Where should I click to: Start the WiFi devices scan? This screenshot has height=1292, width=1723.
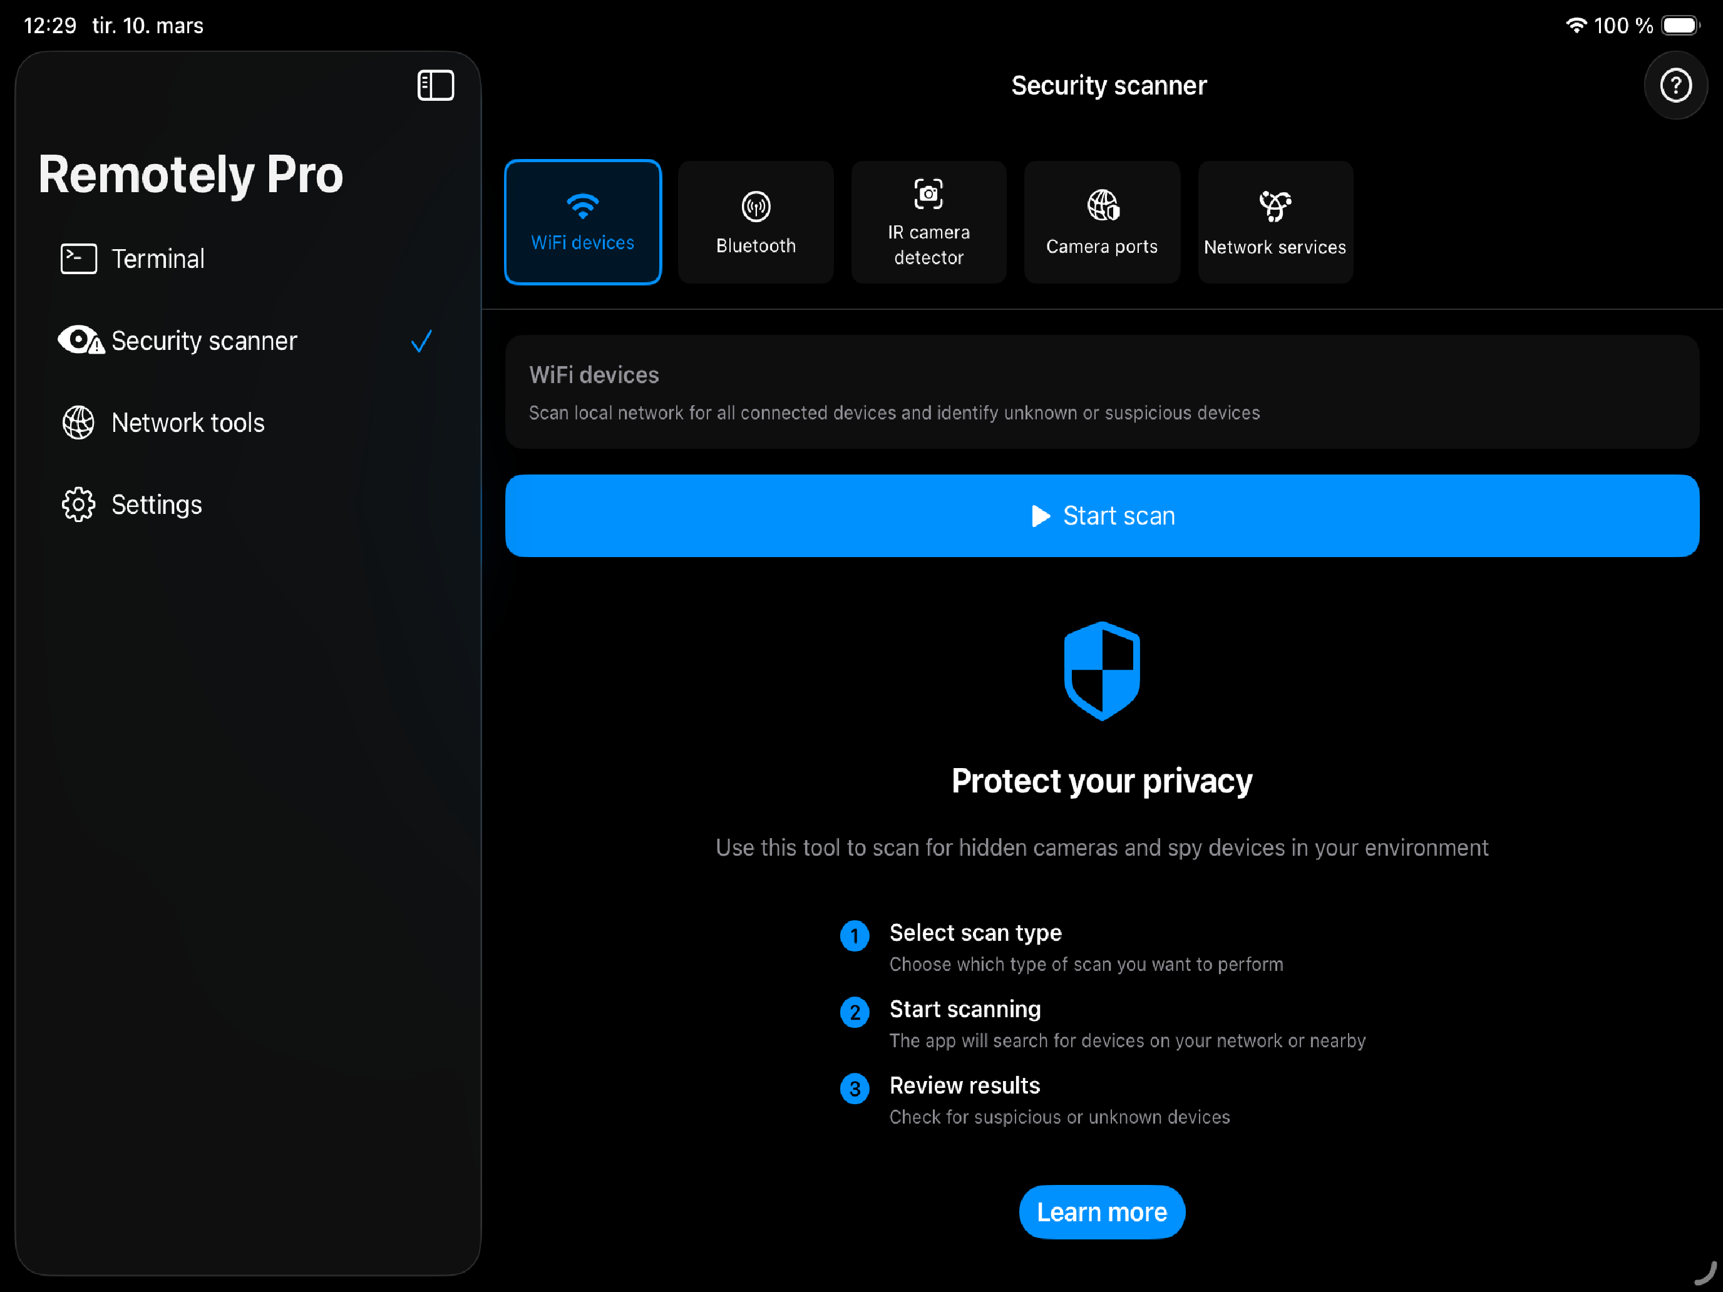[x=1102, y=516]
